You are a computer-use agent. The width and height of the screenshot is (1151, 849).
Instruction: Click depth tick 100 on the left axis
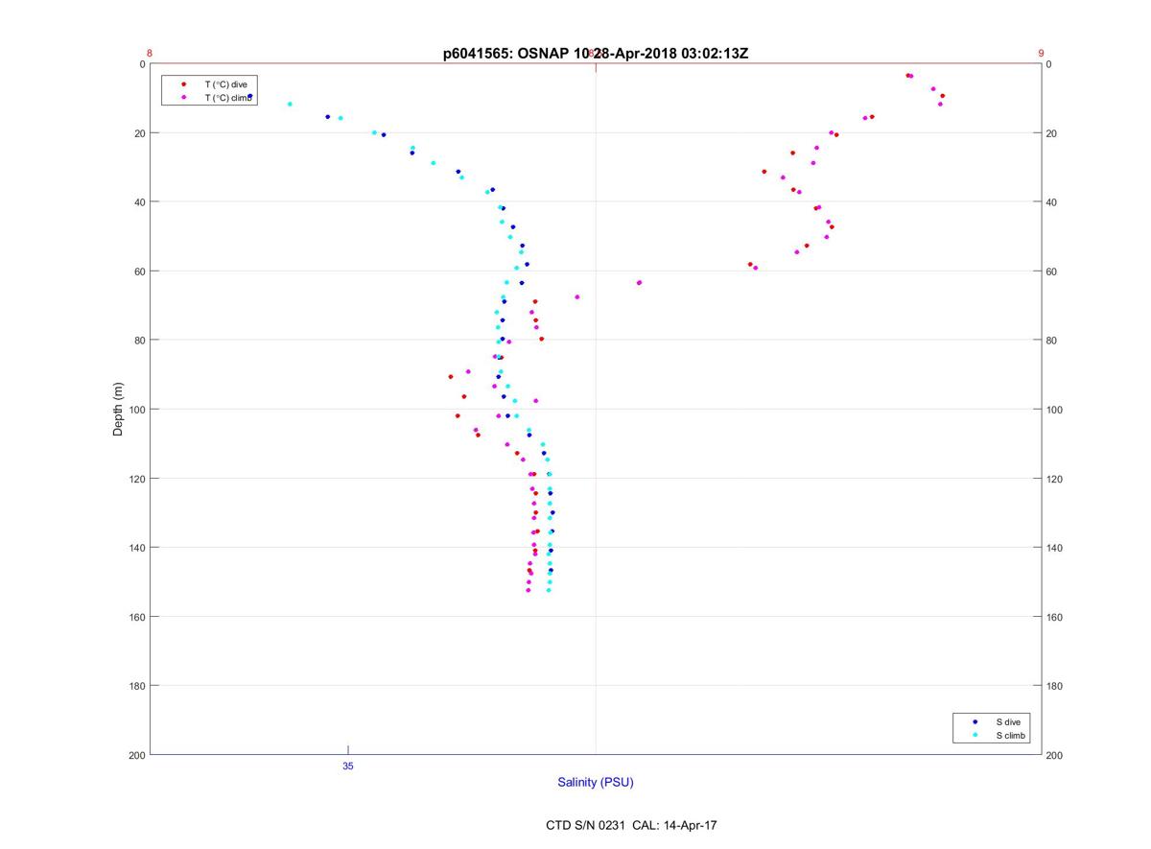pos(136,410)
